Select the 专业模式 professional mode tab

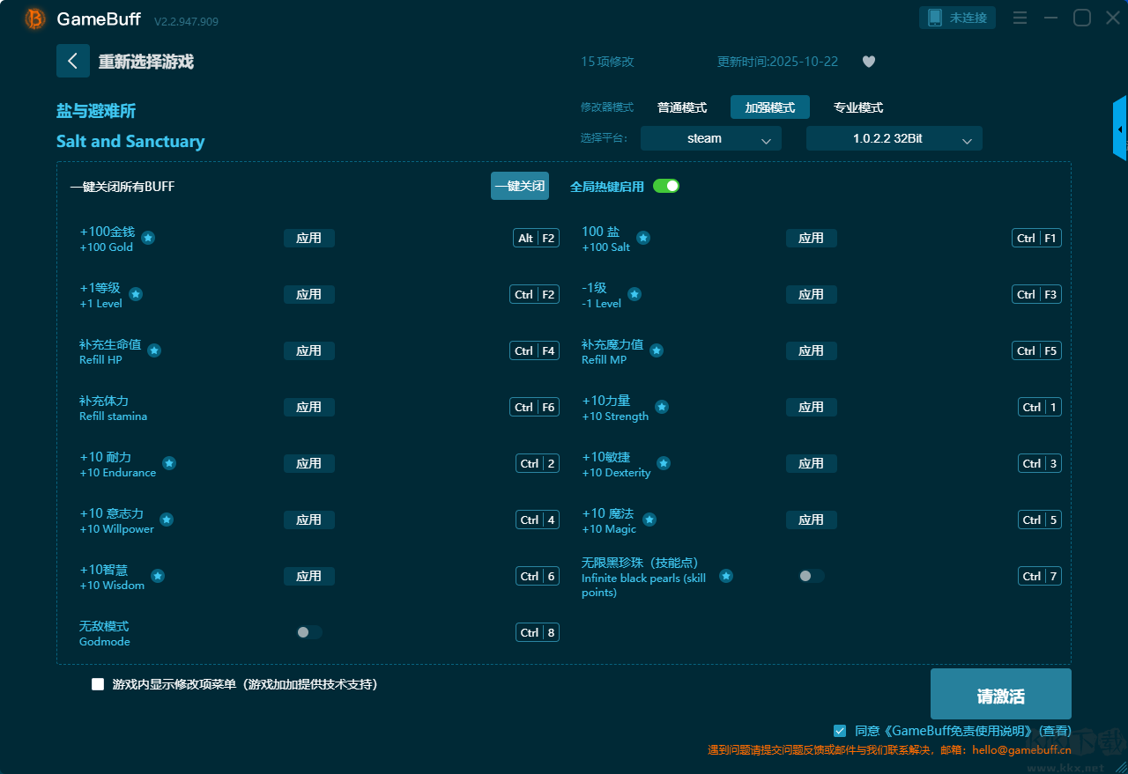[857, 107]
